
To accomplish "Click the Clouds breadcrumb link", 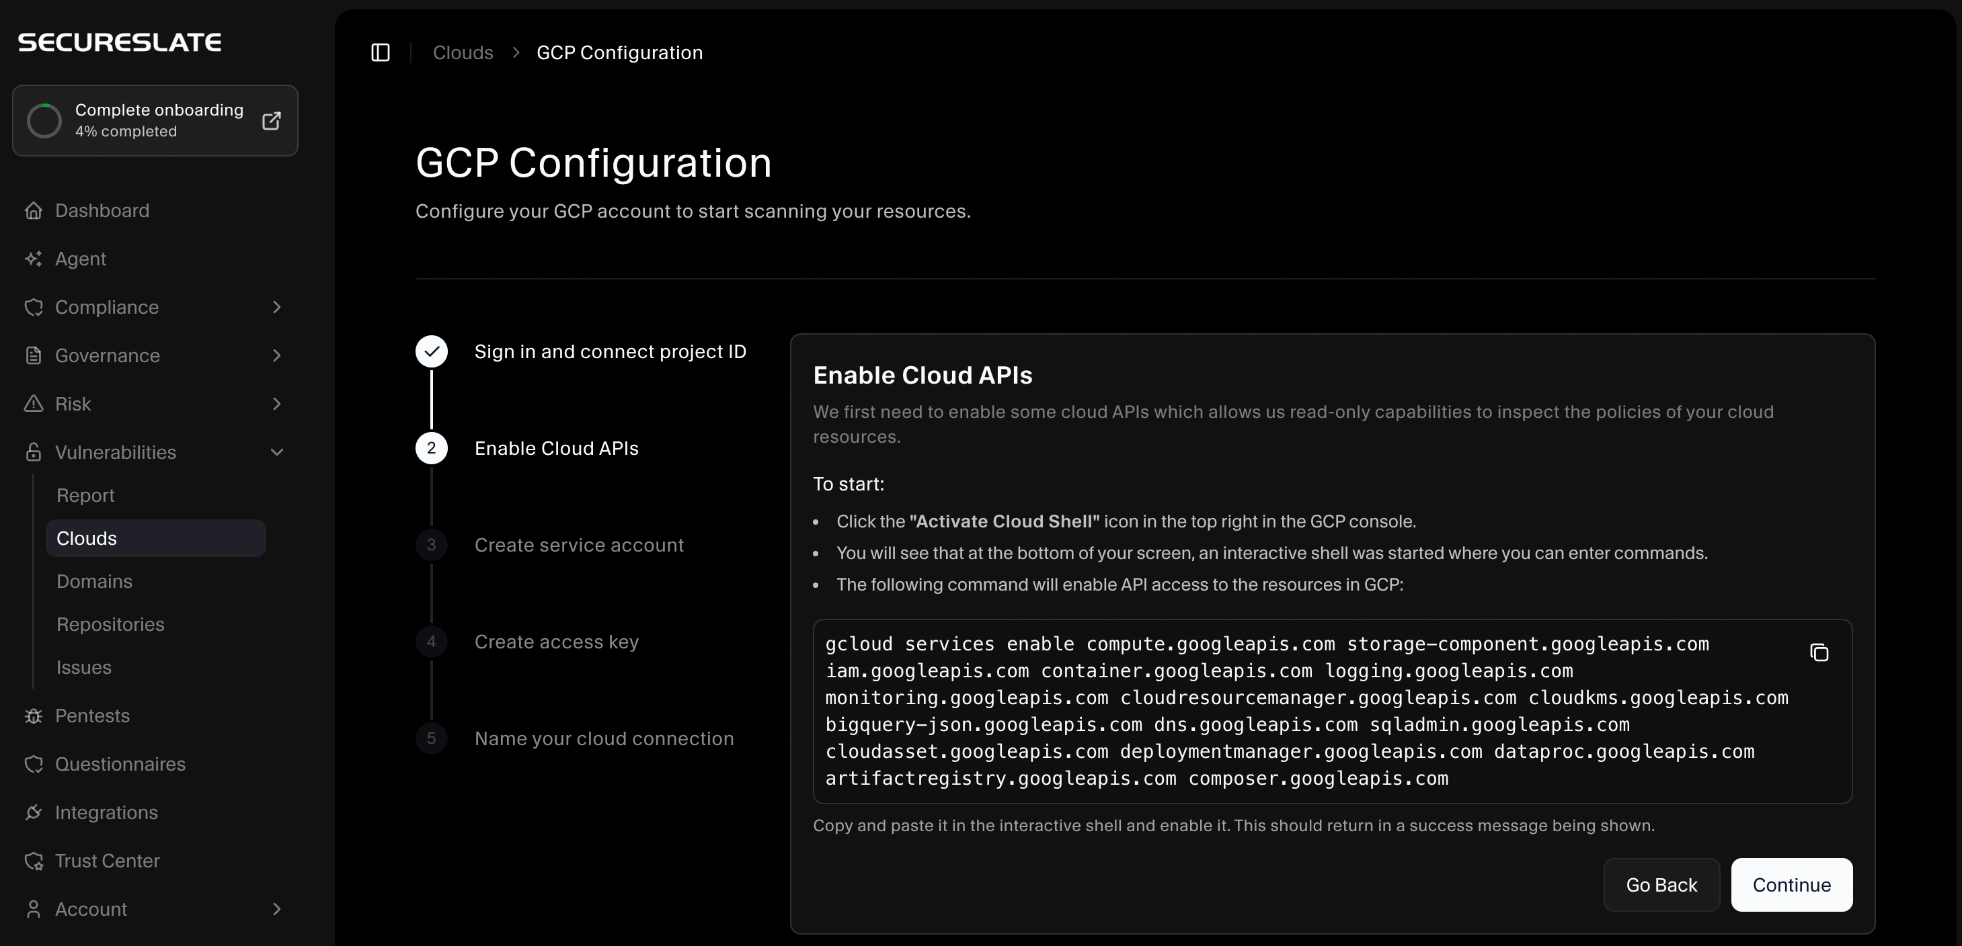I will (463, 52).
